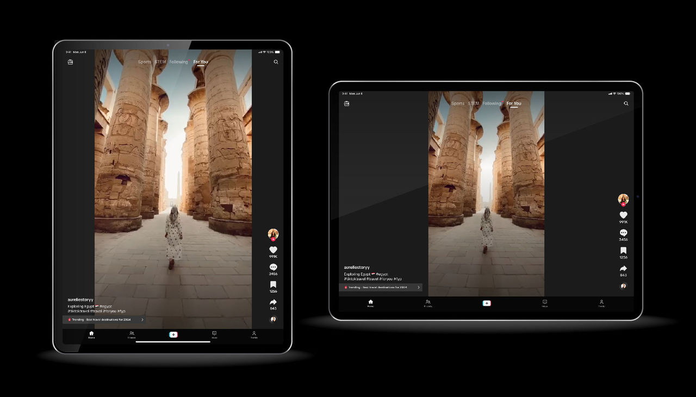Switch to Following tab on portrait tablet
This screenshot has width=696, height=397.
(178, 62)
